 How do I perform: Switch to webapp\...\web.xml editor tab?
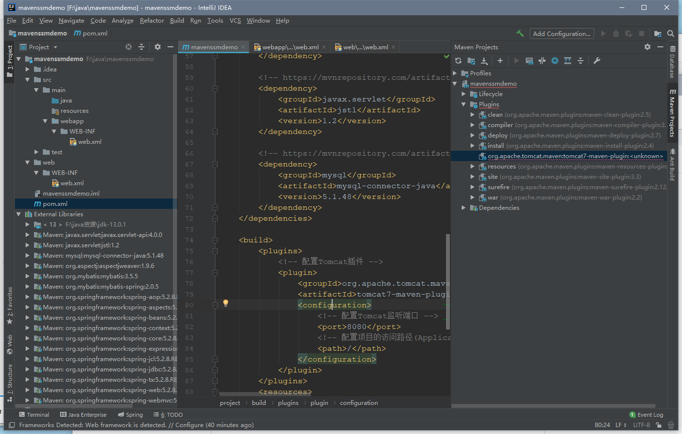(290, 47)
